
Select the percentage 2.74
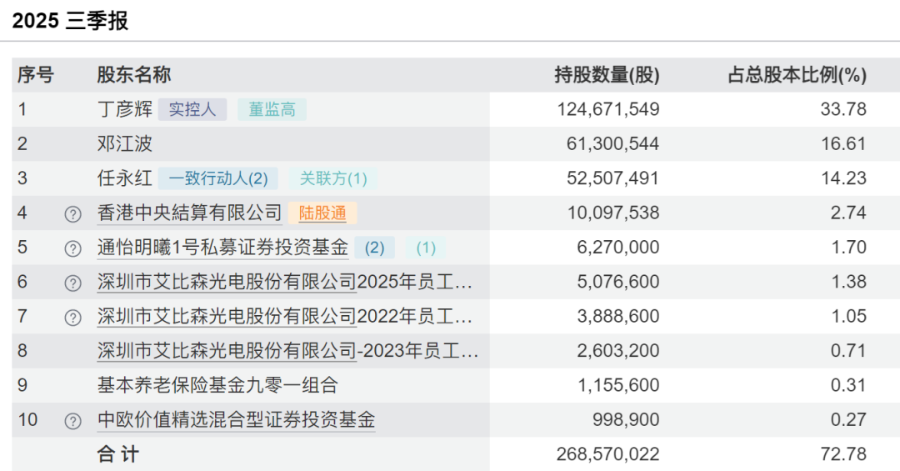(x=849, y=213)
